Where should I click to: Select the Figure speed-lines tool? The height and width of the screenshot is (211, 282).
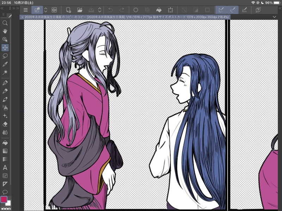point(5,159)
